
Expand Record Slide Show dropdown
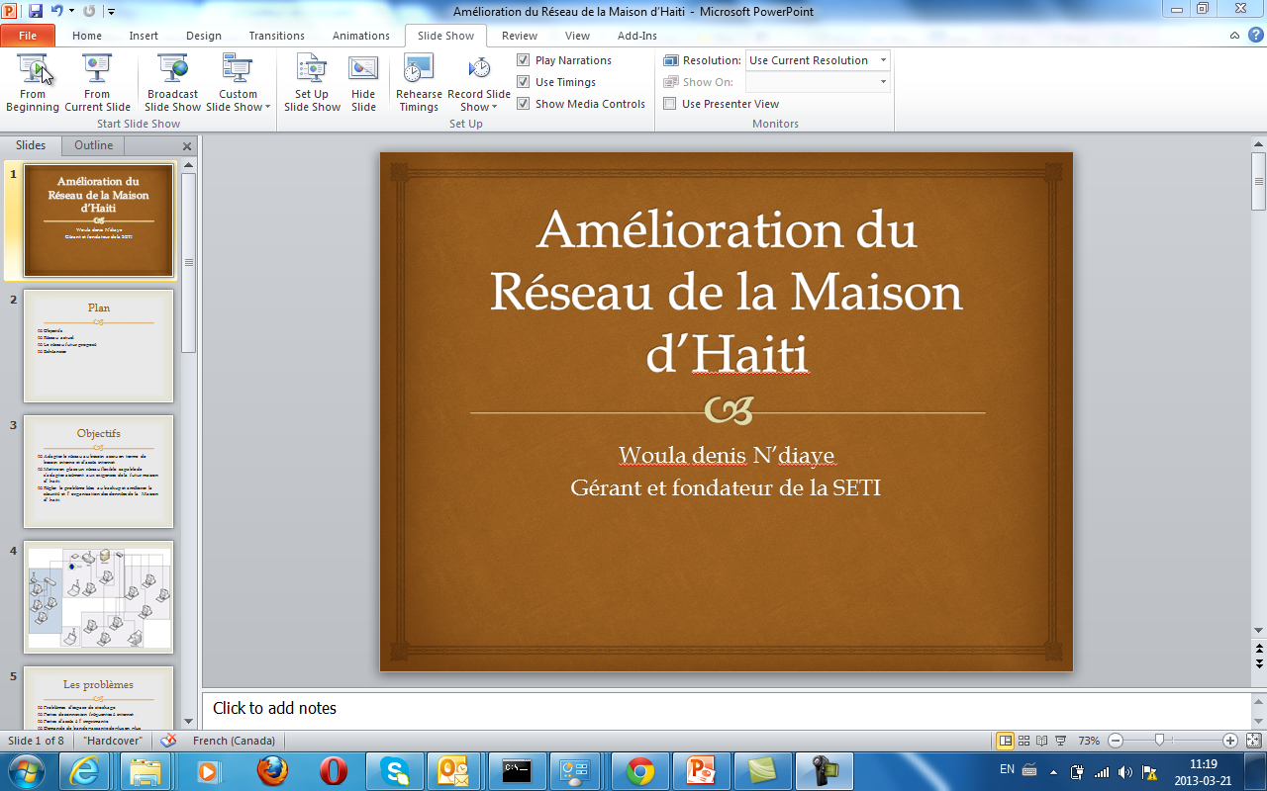479,83
